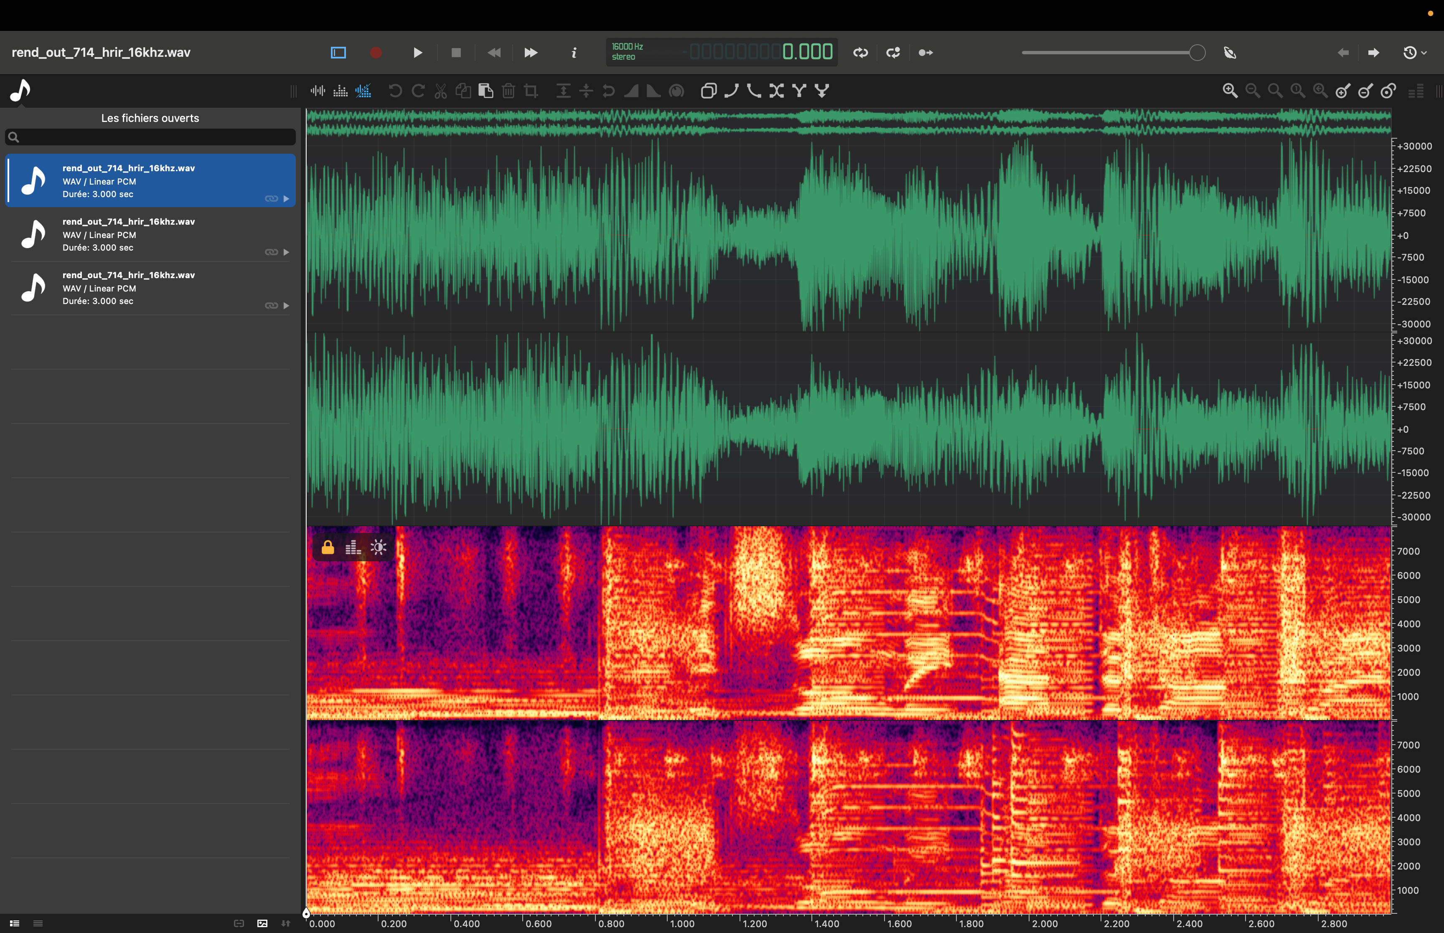Click the paste clipboard icon
This screenshot has height=933, width=1444.
(x=486, y=91)
